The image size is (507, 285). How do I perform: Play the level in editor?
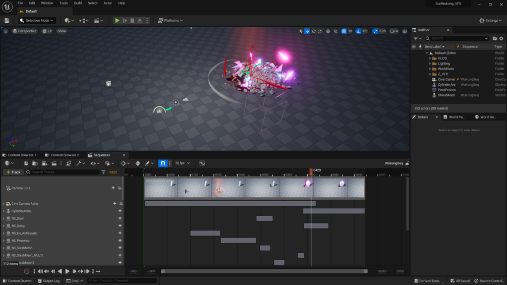click(x=117, y=20)
